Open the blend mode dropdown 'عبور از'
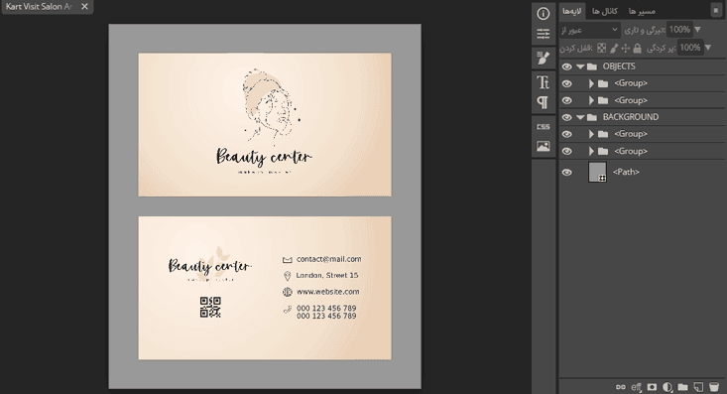Image resolution: width=727 pixels, height=394 pixels. click(589, 30)
